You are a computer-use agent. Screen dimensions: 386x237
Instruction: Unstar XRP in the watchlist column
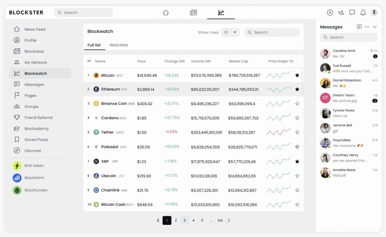click(297, 162)
